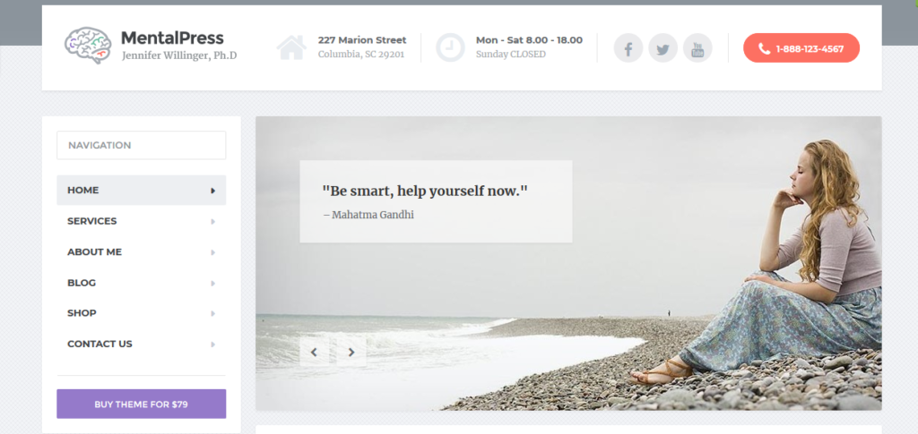
Task: Go to previous slide arrow
Action: (x=315, y=352)
